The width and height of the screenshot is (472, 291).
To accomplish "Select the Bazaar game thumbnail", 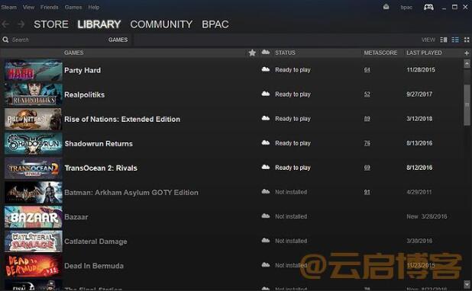I will (33, 217).
